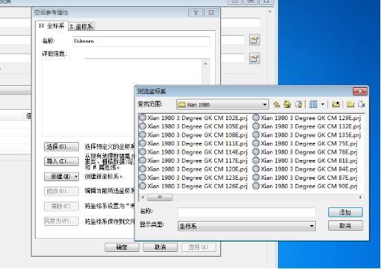381x269 pixels.
Task: Click the globe icon of the CM 75E.prj file
Action: coord(256,143)
